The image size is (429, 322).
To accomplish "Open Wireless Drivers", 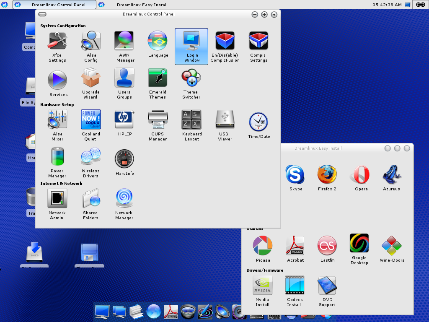I will point(90,162).
